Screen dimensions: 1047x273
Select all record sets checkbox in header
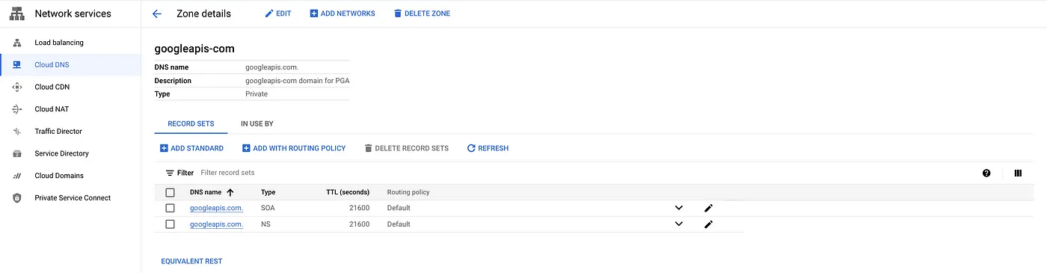(170, 192)
